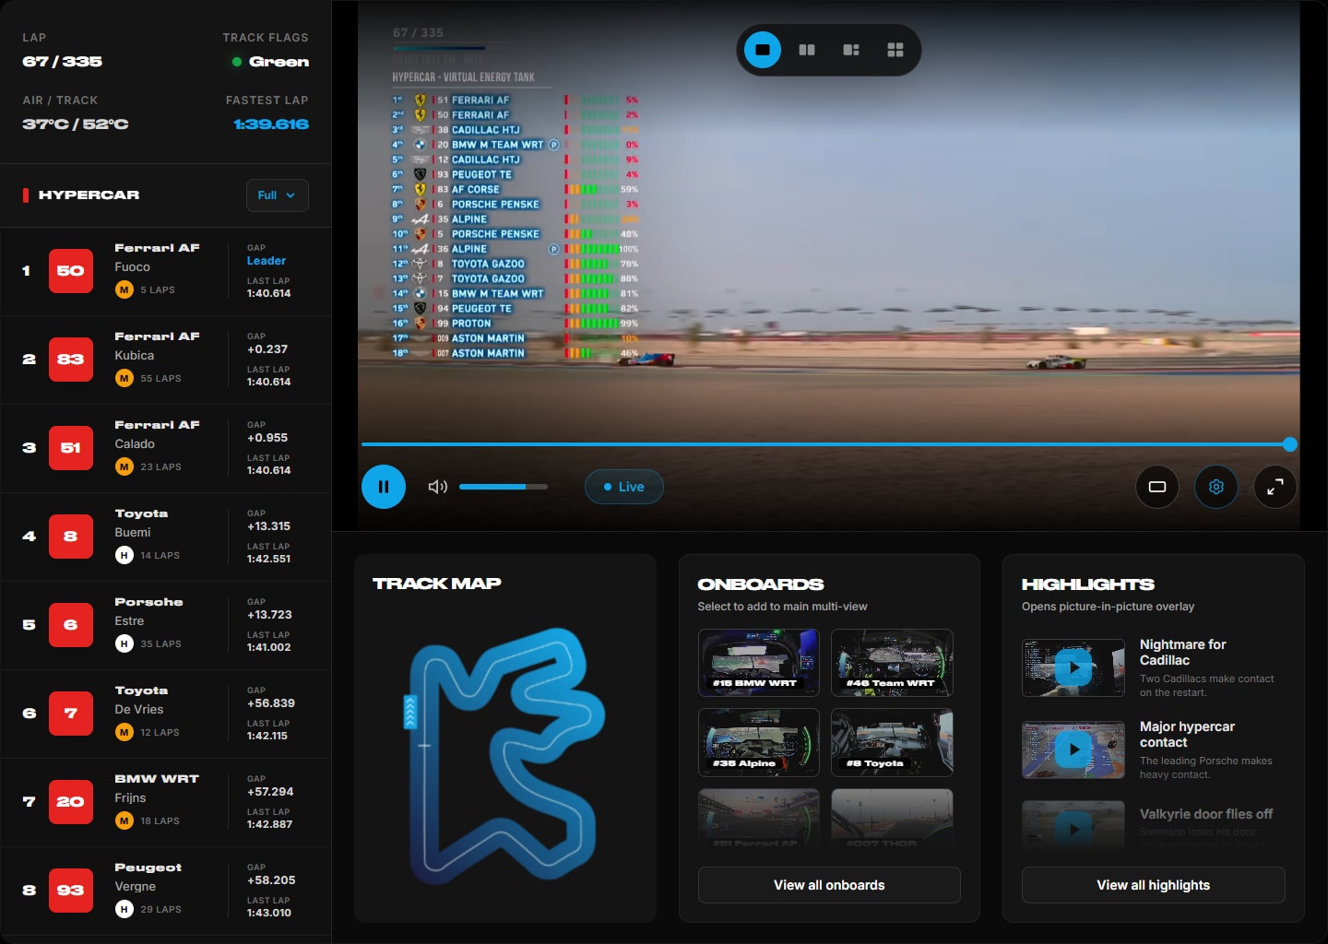The image size is (1328, 944).
Task: Click the volume level slider
Action: pyautogui.click(x=503, y=487)
